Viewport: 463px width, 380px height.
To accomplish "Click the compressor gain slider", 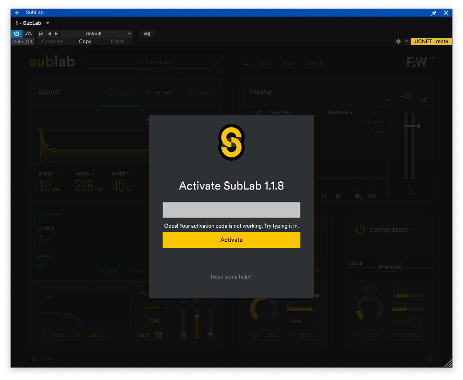I will click(x=408, y=296).
